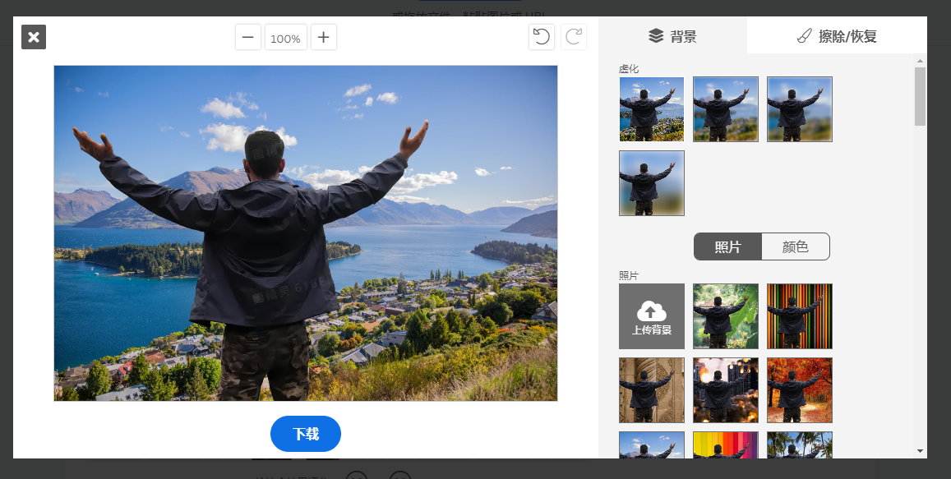951x479 pixels.
Task: Click the redo arrow icon
Action: (574, 37)
